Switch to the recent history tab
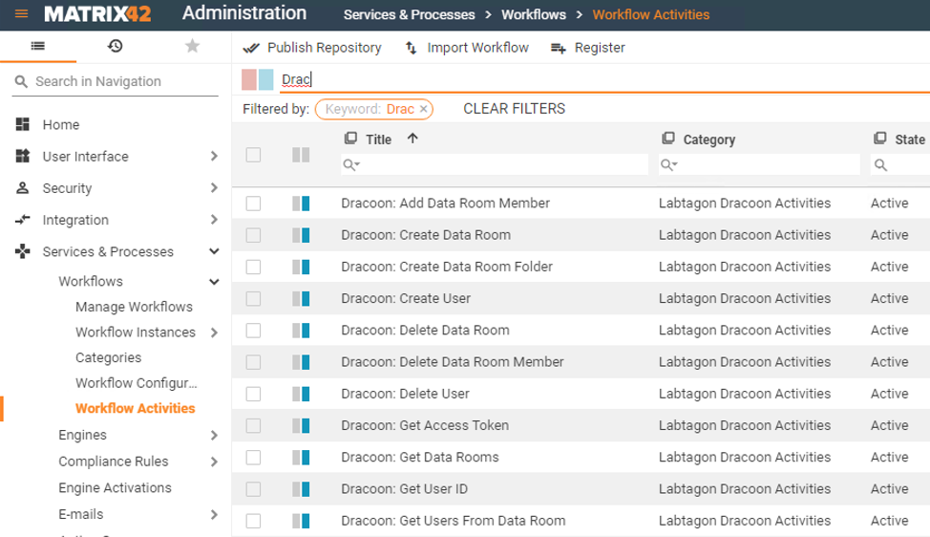The height and width of the screenshot is (537, 930). tap(116, 46)
